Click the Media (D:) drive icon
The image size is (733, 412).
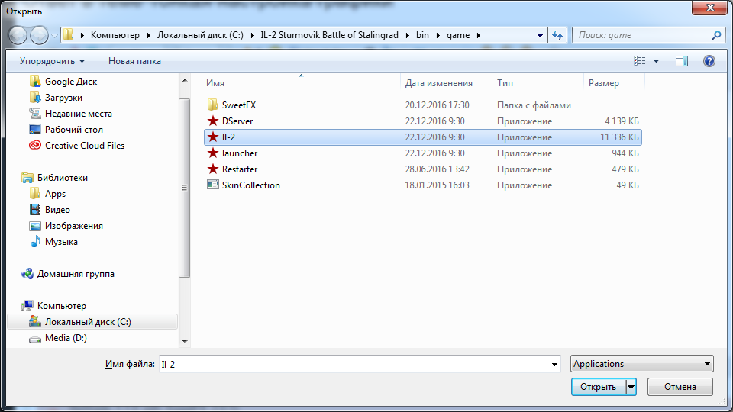pyautogui.click(x=34, y=339)
